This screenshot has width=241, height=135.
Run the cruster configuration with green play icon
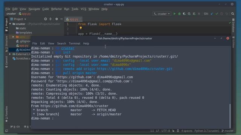(174, 14)
